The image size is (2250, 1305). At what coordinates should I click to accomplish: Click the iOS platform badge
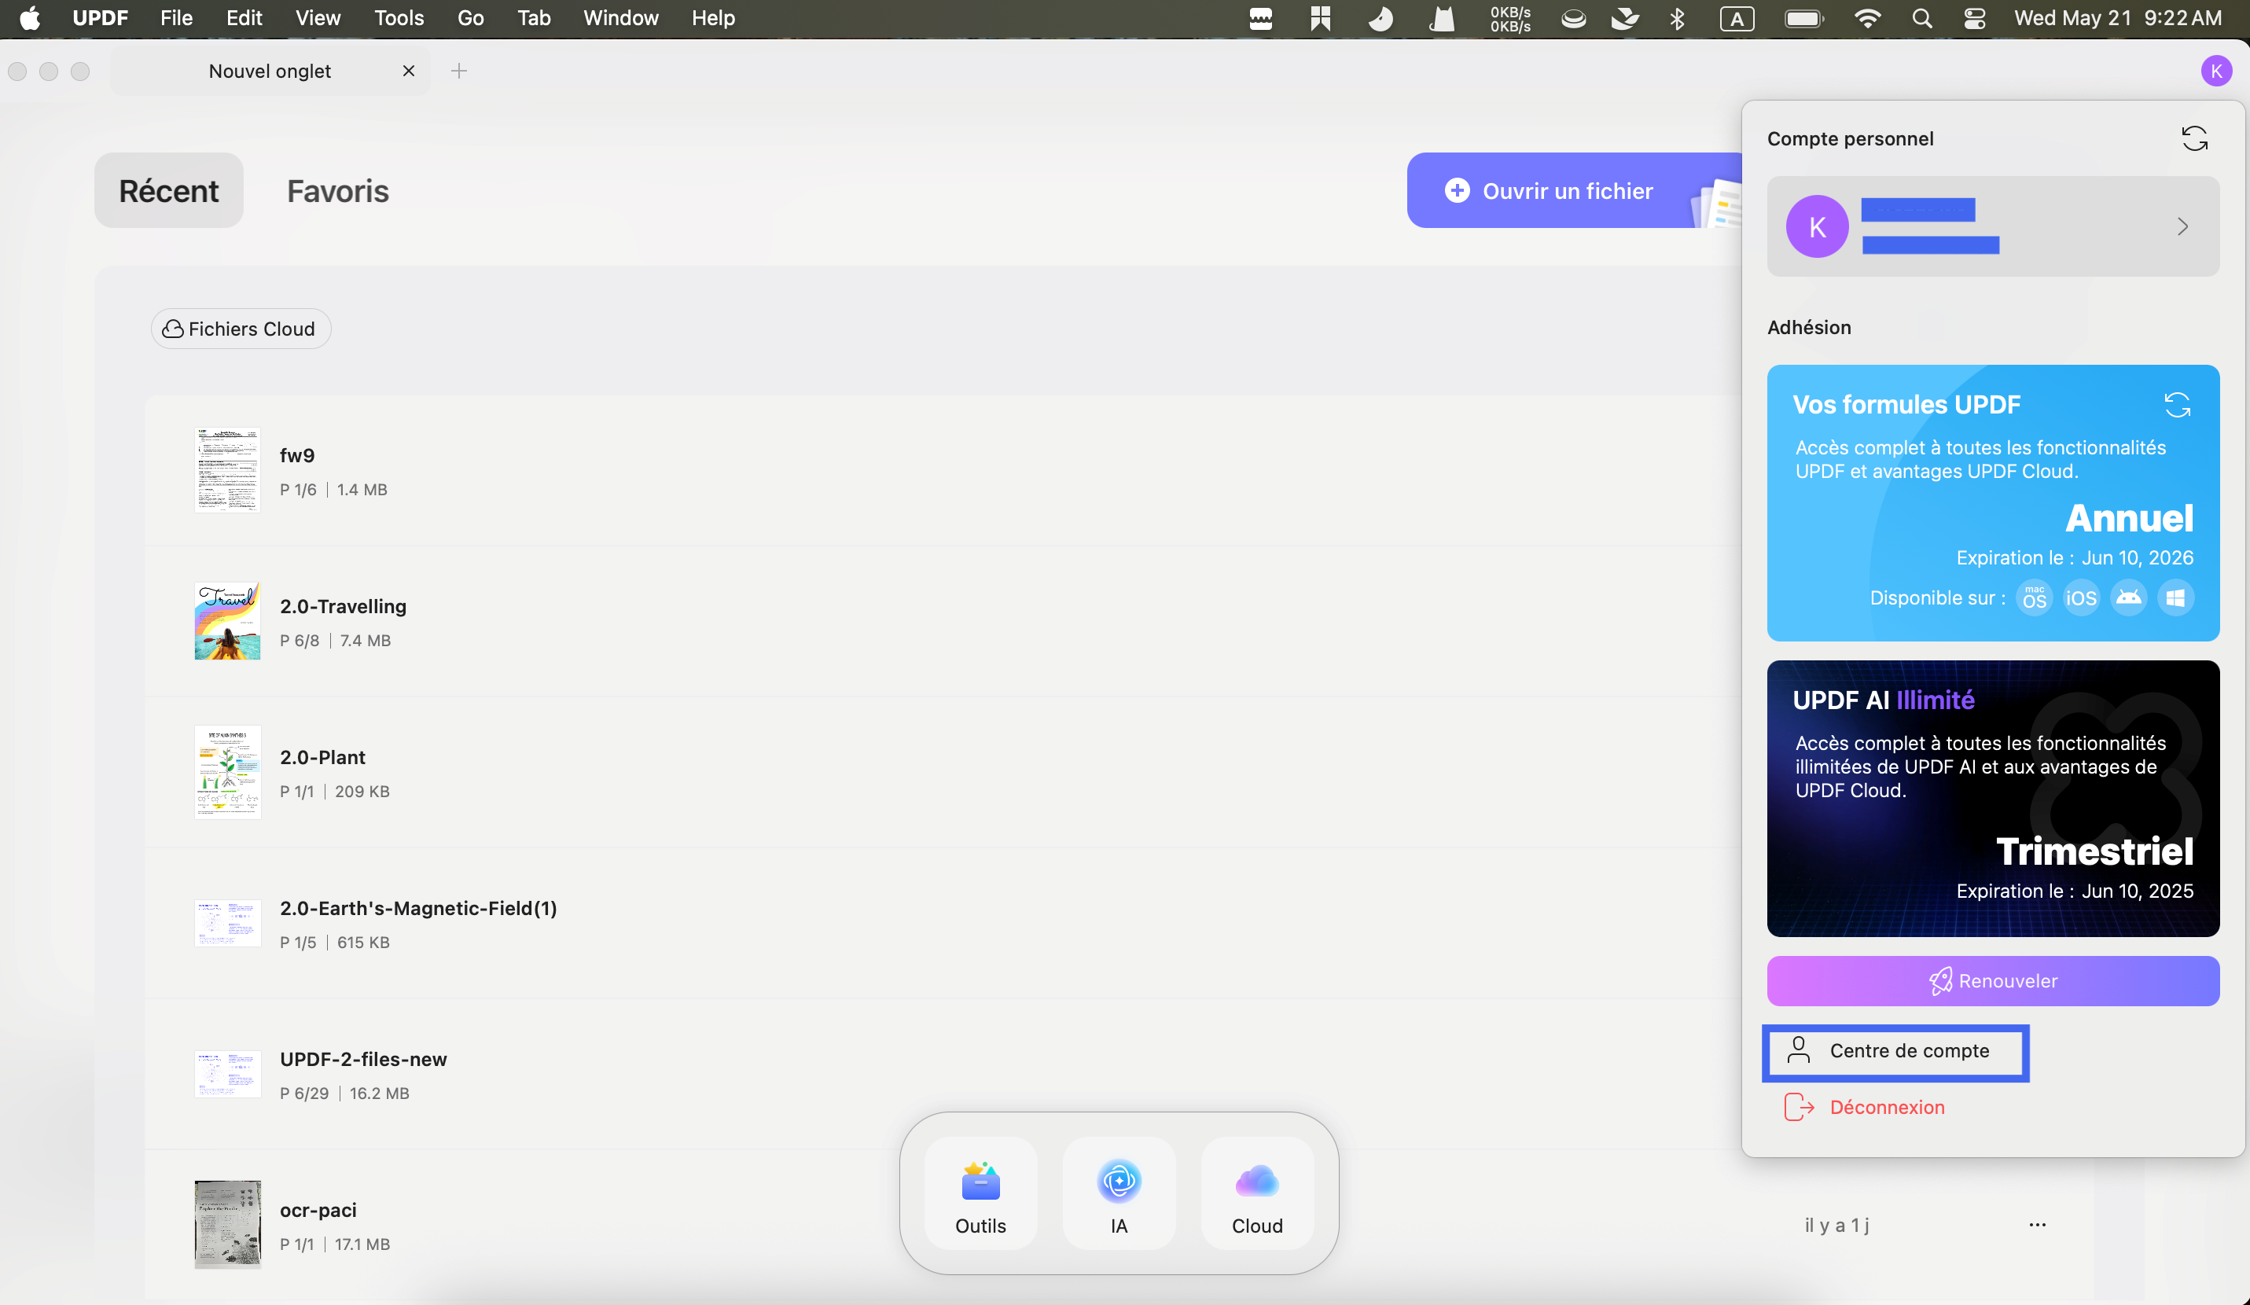click(x=2080, y=597)
